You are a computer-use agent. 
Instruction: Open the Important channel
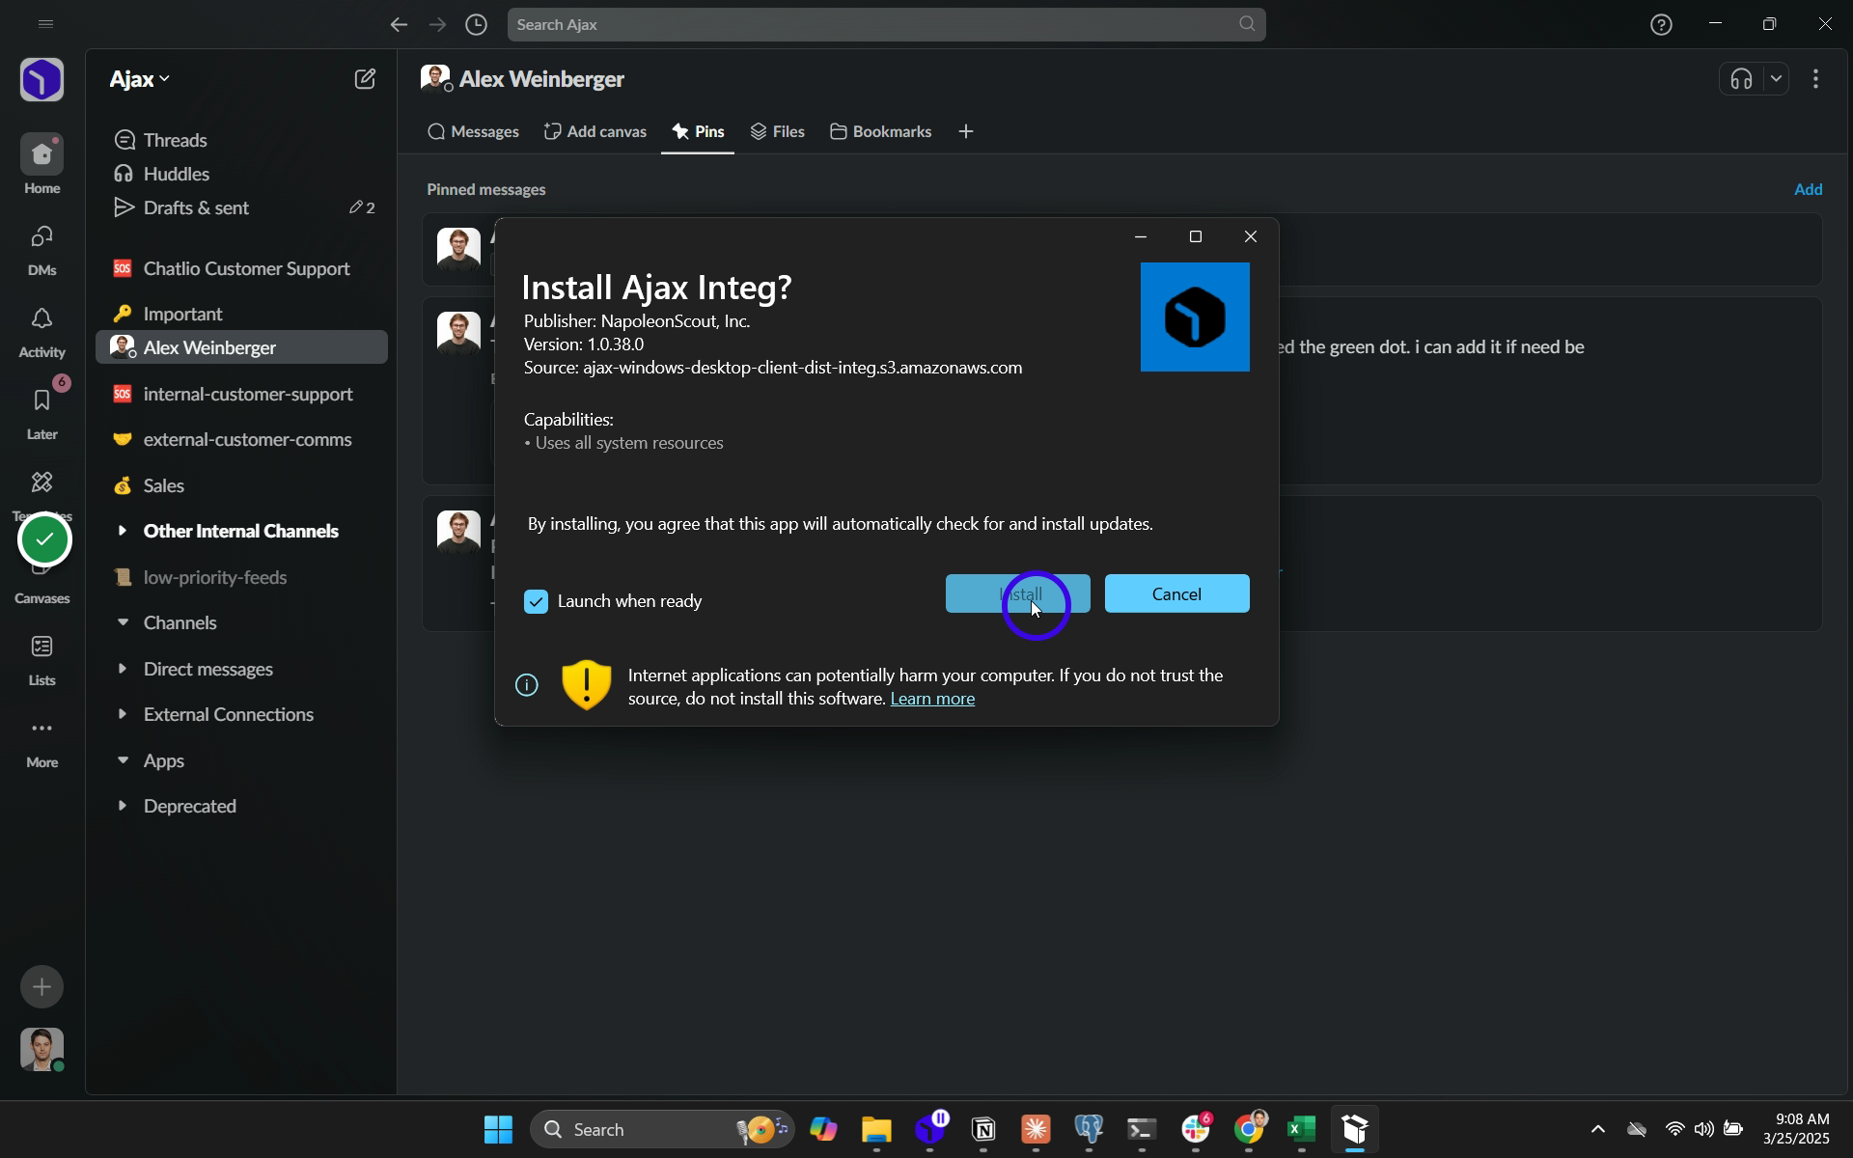point(241,314)
